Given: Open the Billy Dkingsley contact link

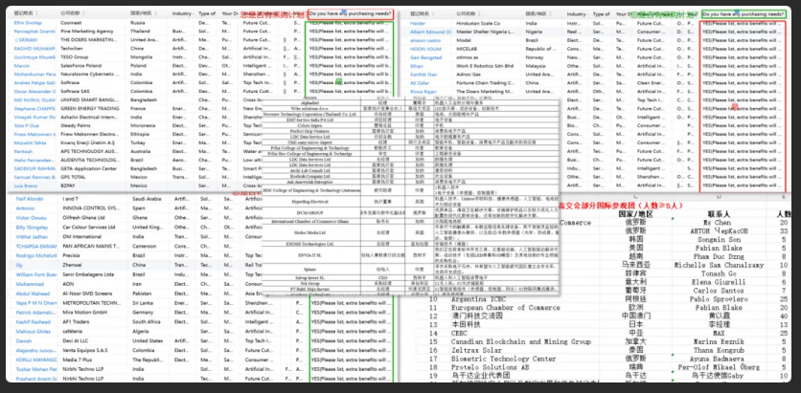Looking at the screenshot, I should [x=33, y=229].
